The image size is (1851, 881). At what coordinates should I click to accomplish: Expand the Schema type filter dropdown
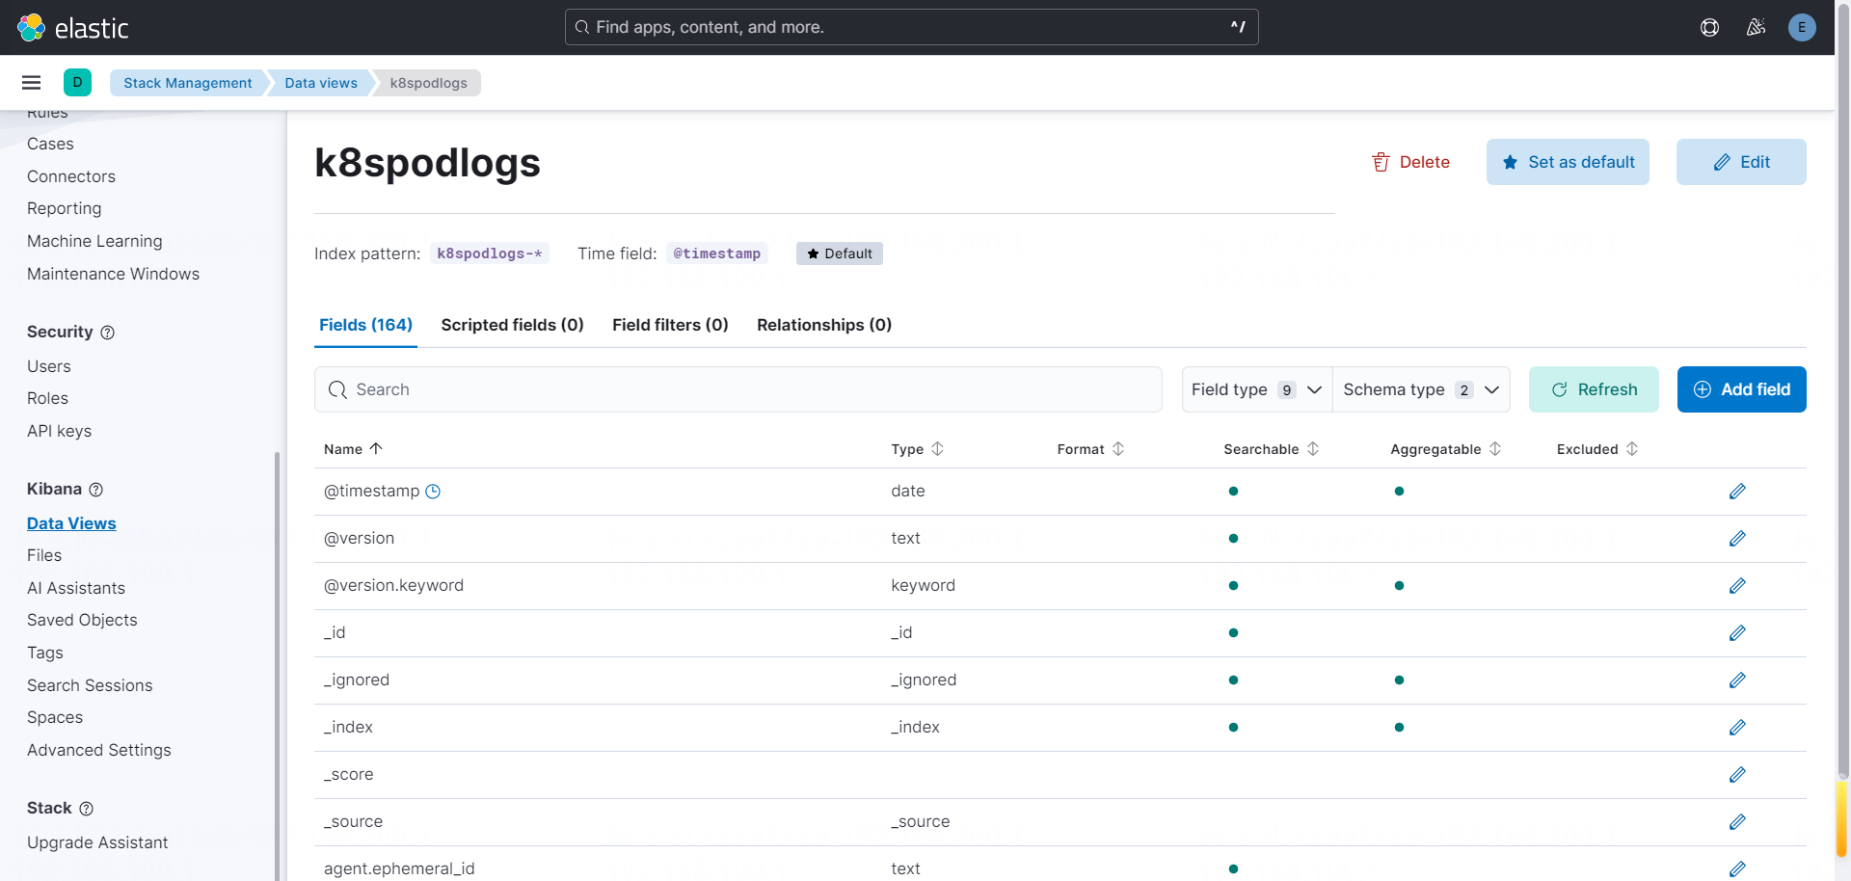[x=1421, y=389]
